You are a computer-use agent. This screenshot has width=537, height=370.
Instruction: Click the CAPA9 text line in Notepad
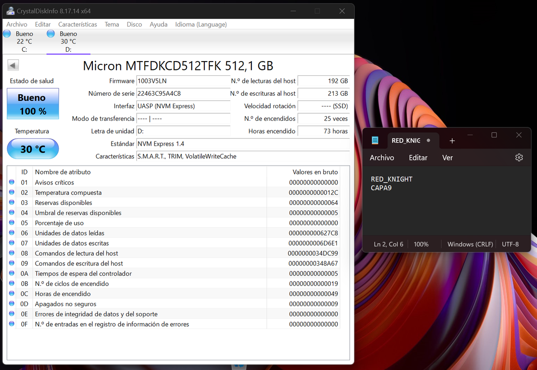coord(381,188)
